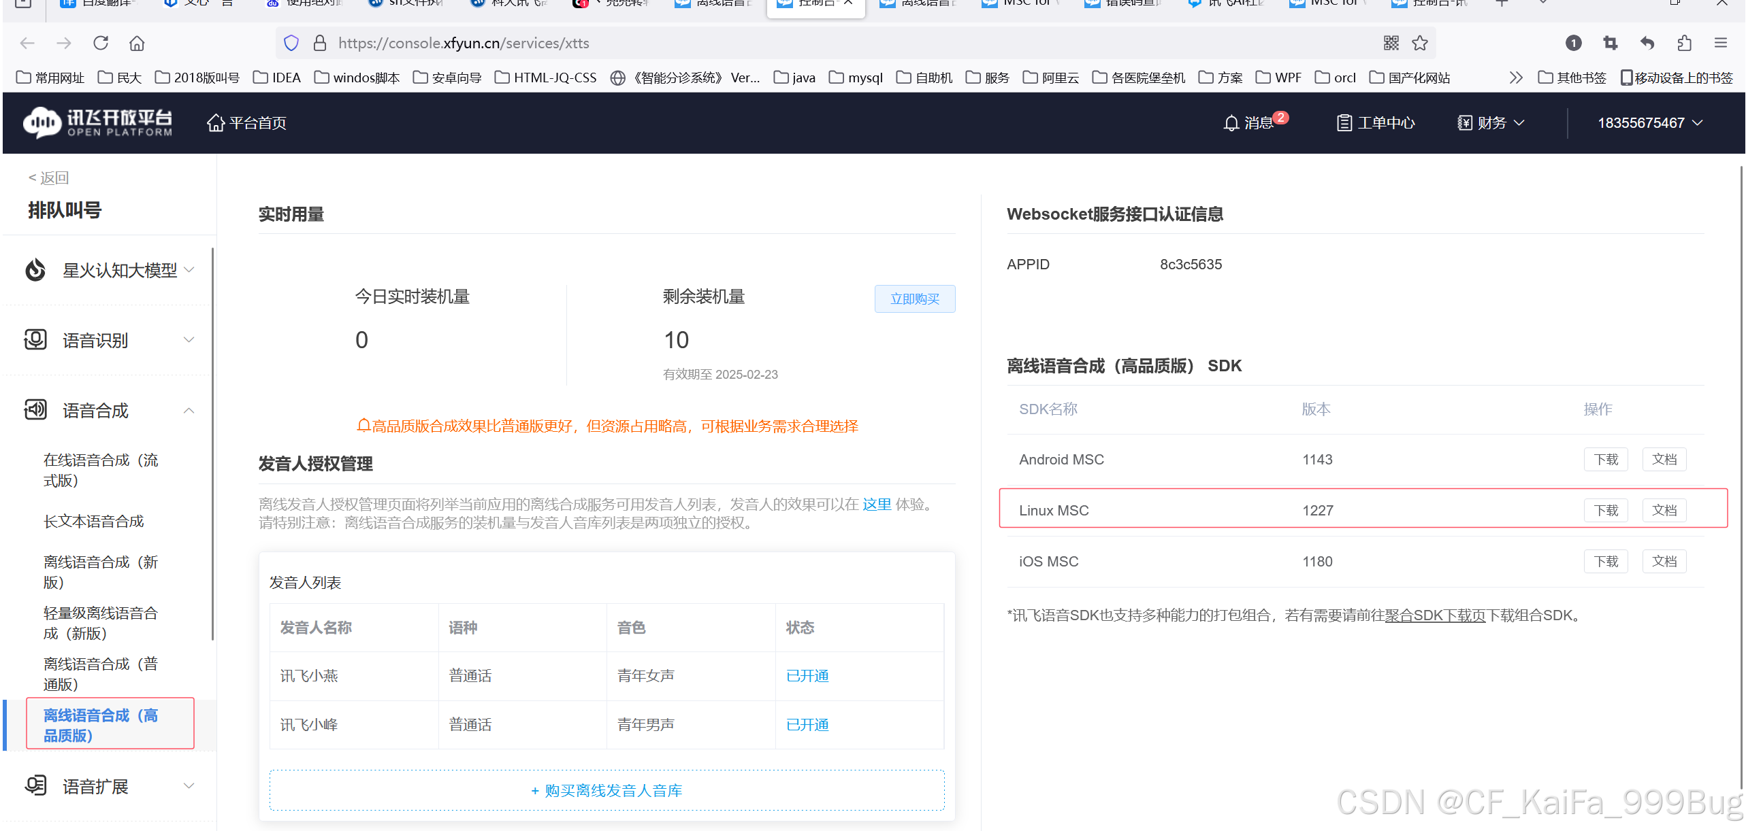
Task: Click APPID value 8c3c5635
Action: 1191,265
